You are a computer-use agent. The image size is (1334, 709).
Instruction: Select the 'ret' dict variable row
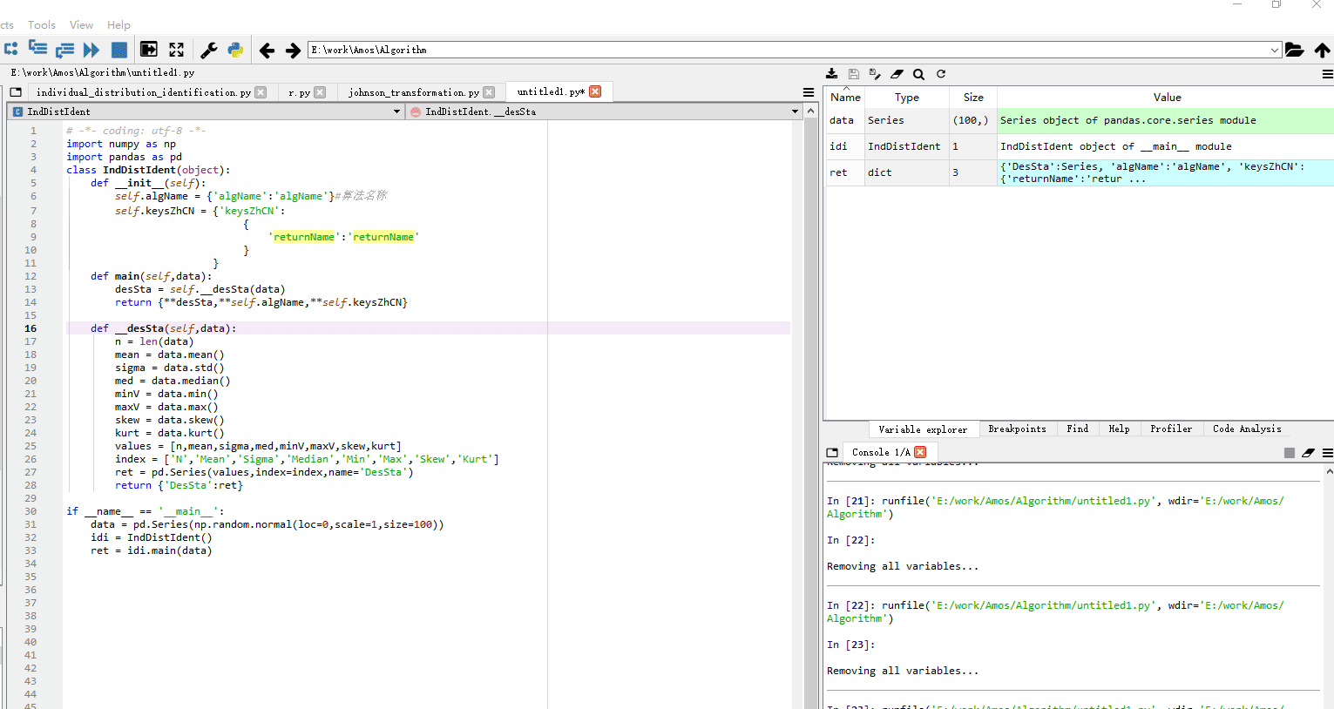pyautogui.click(x=1080, y=172)
